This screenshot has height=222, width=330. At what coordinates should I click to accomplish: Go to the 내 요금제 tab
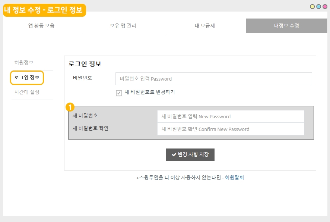click(205, 26)
